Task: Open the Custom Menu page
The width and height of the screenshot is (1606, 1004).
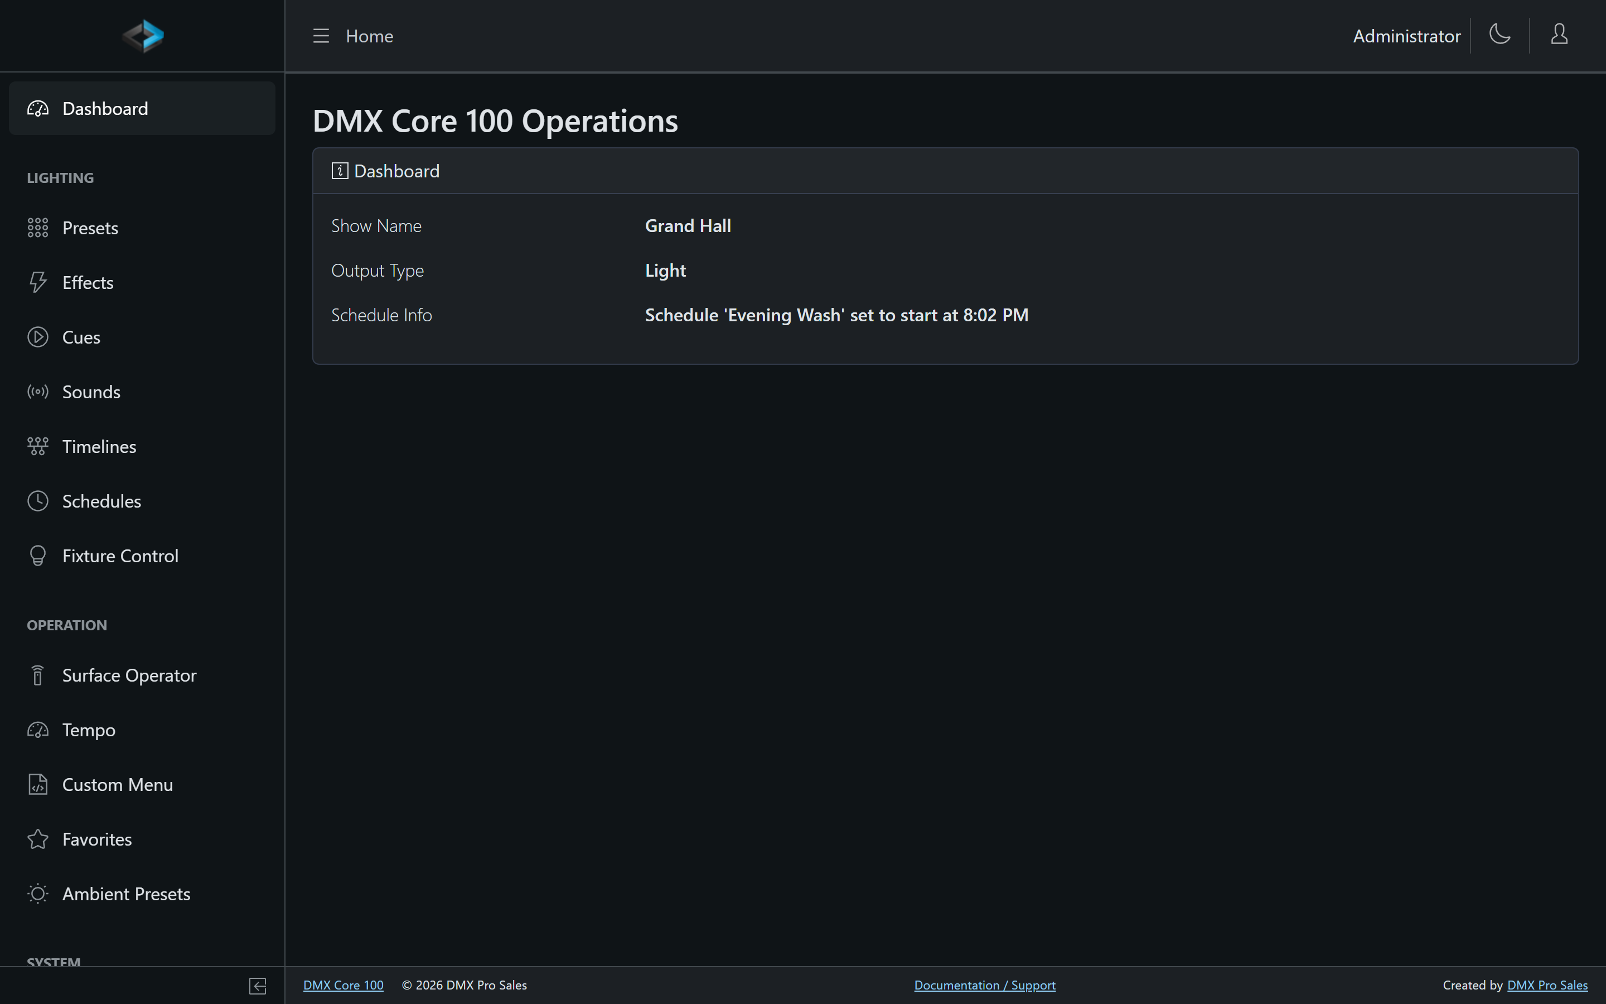Action: click(142, 785)
